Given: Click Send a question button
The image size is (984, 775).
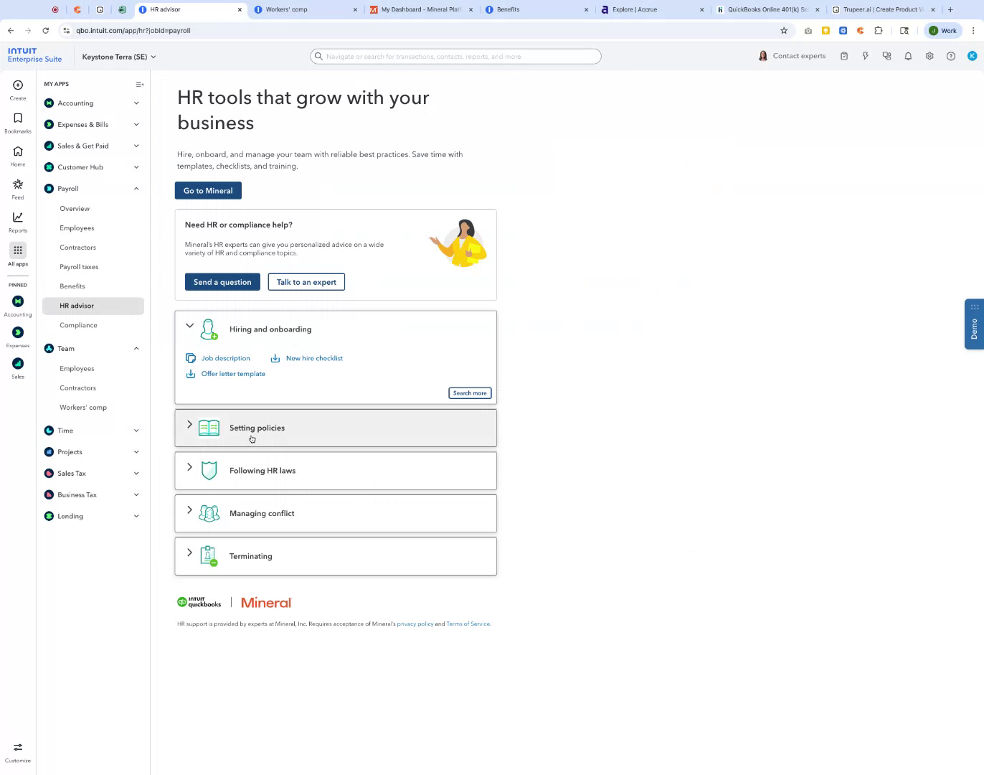Looking at the screenshot, I should tap(222, 282).
